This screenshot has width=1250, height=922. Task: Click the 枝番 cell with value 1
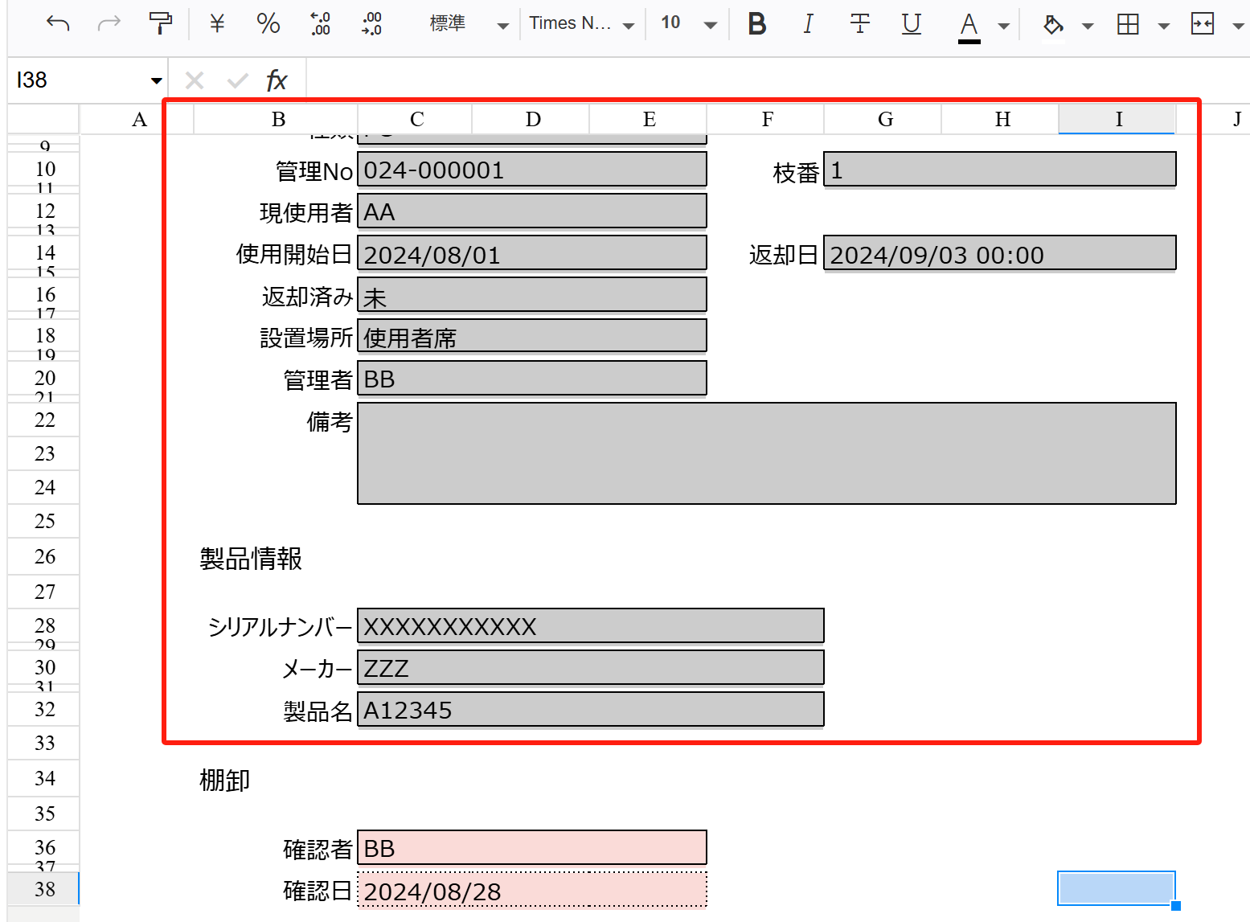coord(1000,170)
